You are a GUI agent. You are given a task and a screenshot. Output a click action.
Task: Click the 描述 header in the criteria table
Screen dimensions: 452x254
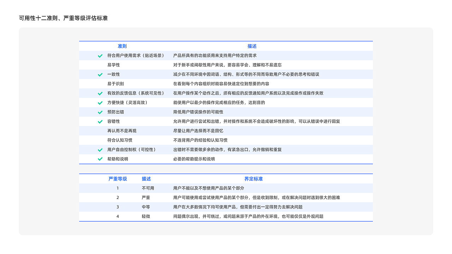[252, 46]
